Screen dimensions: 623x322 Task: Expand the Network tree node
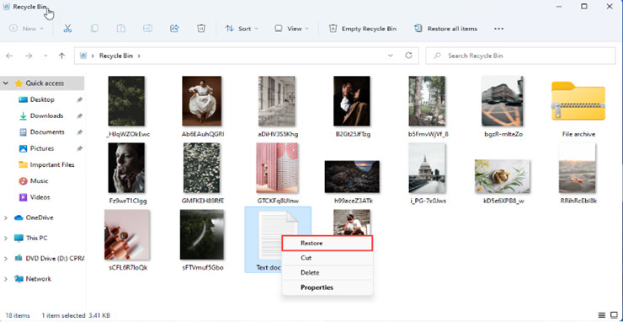[x=6, y=279]
